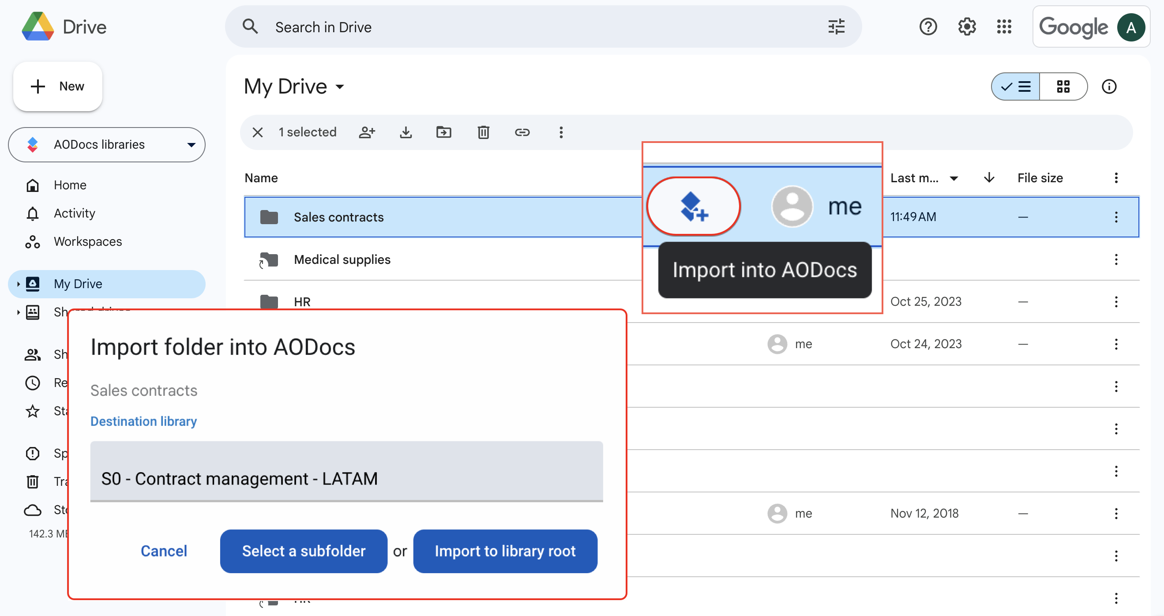Viewport: 1164px width, 616px height.
Task: Open column options three-dot header menu
Action: [x=1116, y=178]
